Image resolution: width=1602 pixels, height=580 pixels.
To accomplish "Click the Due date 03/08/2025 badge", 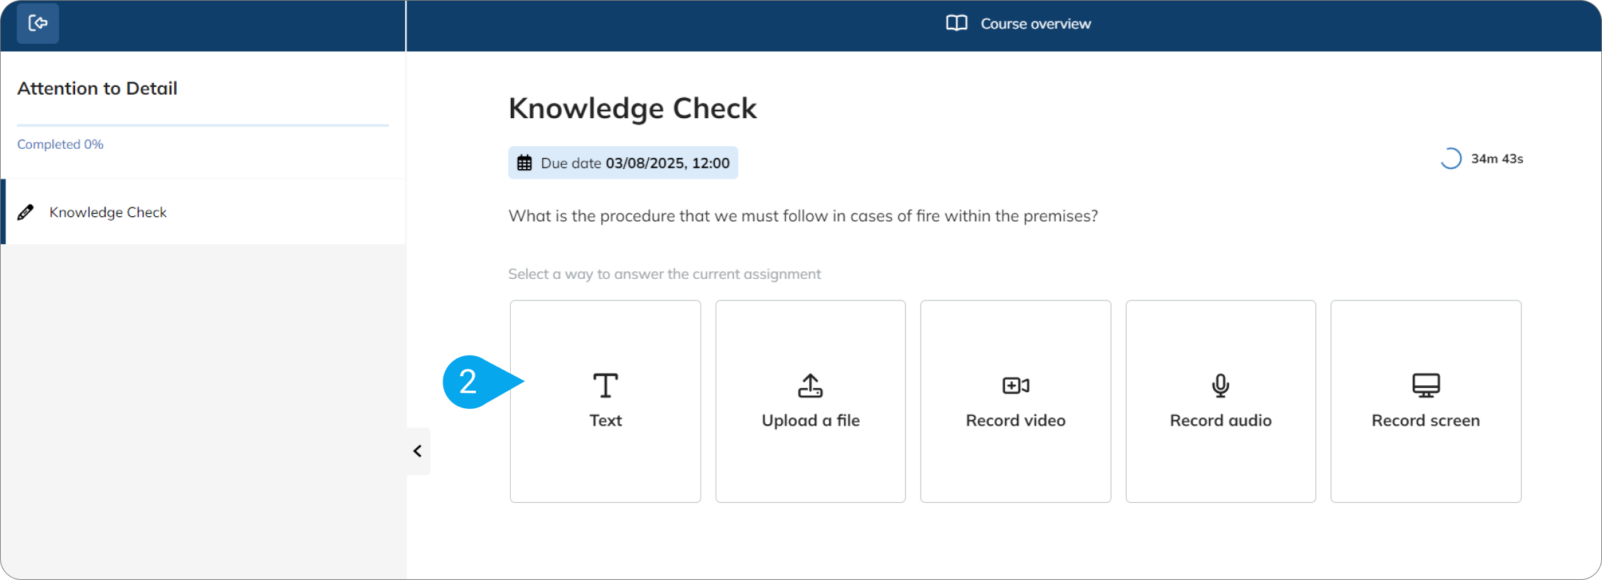I will tap(623, 163).
